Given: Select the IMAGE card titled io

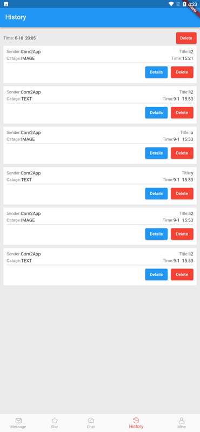Looking at the screenshot, I should point(100,145).
